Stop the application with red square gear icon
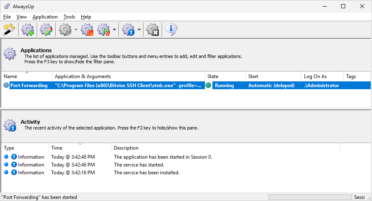 click(87, 30)
